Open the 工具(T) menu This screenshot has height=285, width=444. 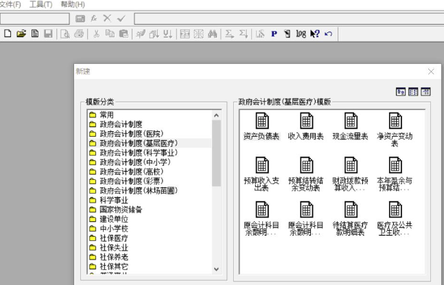tap(40, 5)
